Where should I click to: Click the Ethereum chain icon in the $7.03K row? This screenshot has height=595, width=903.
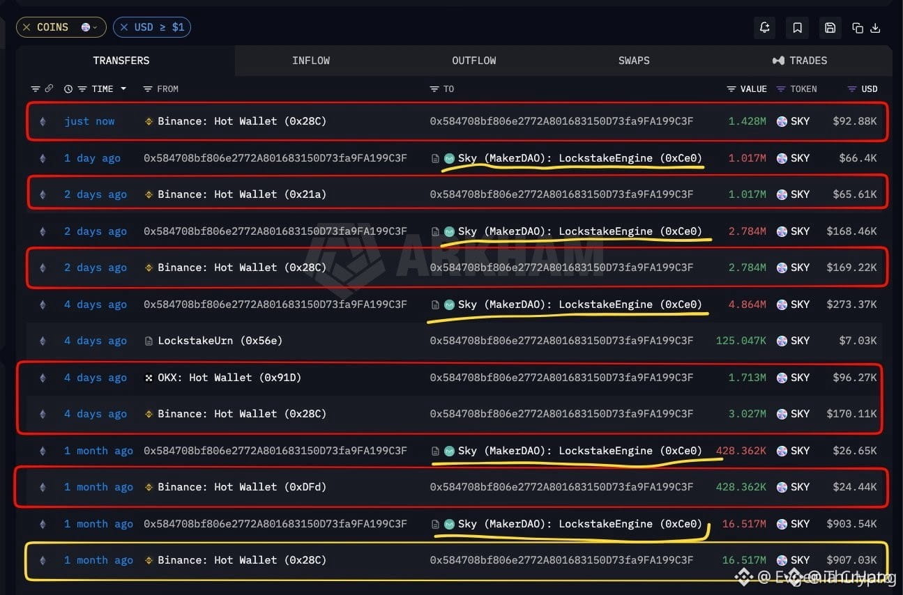coord(43,341)
